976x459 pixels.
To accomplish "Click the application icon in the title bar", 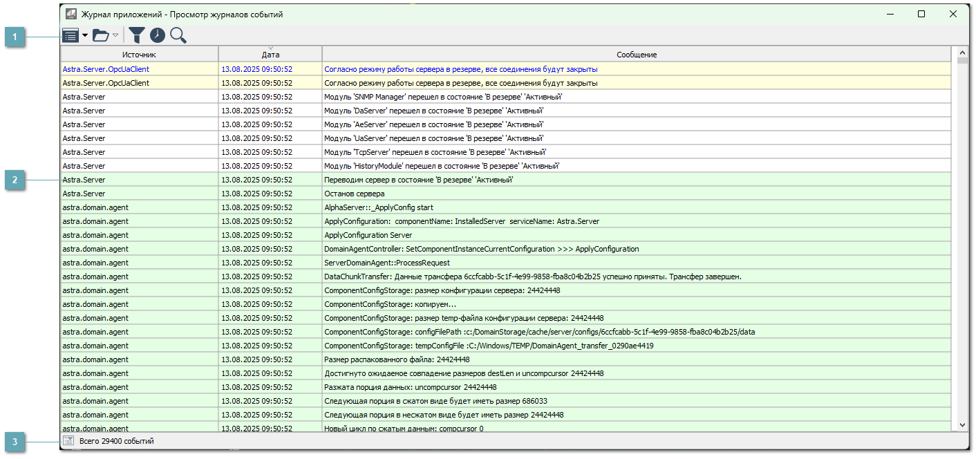I will point(70,12).
